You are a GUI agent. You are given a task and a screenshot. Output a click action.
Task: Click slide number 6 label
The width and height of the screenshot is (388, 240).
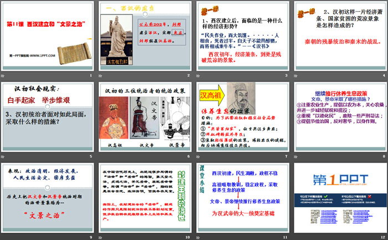(188, 156)
